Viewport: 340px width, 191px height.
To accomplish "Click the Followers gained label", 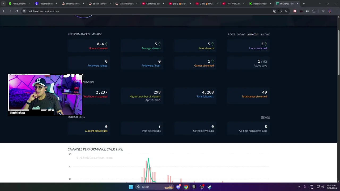I will (x=97, y=66).
